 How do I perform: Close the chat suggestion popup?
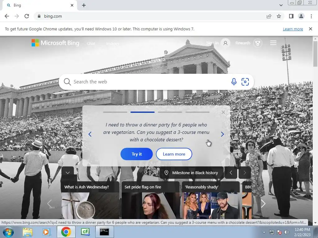223,112
